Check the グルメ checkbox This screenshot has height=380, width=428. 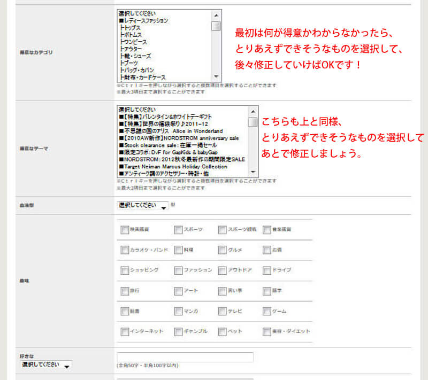pos(222,250)
